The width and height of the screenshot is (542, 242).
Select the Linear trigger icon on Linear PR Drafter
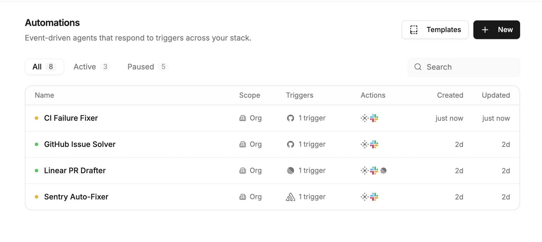290,171
